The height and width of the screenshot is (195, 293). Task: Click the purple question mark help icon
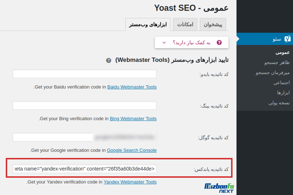219,42
